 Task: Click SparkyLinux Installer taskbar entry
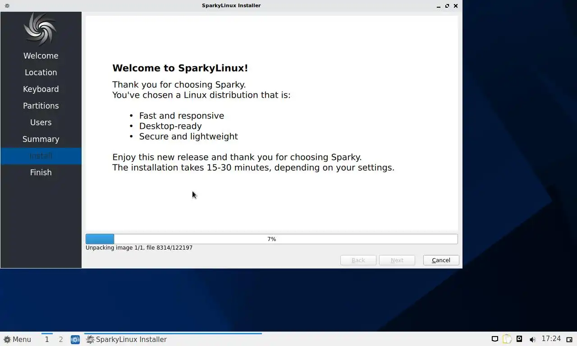173,339
